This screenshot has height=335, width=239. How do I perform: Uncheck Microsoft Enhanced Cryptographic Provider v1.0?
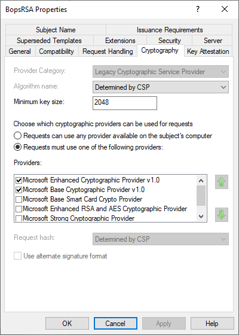point(19,180)
